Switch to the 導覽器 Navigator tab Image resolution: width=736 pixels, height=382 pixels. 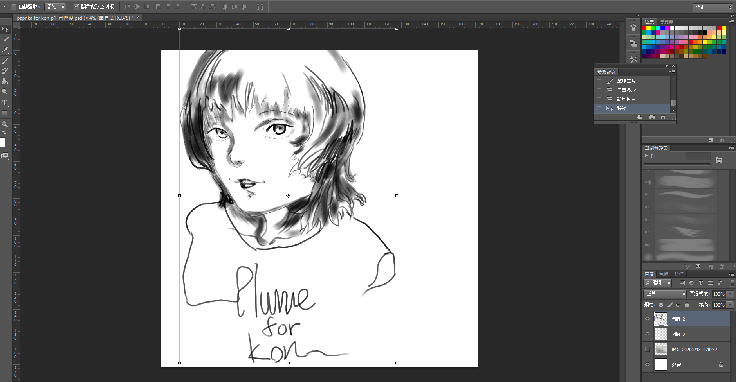tap(666, 22)
